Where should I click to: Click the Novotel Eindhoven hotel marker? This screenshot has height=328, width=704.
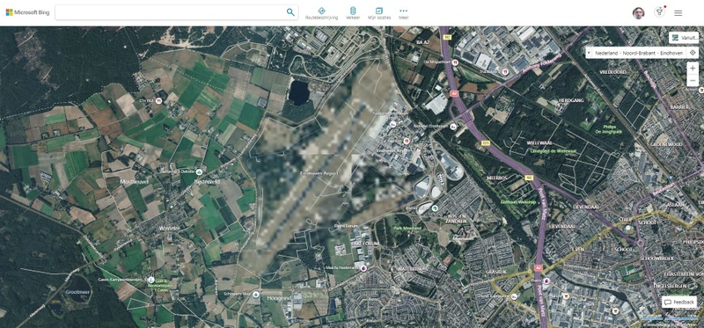pos(453,127)
